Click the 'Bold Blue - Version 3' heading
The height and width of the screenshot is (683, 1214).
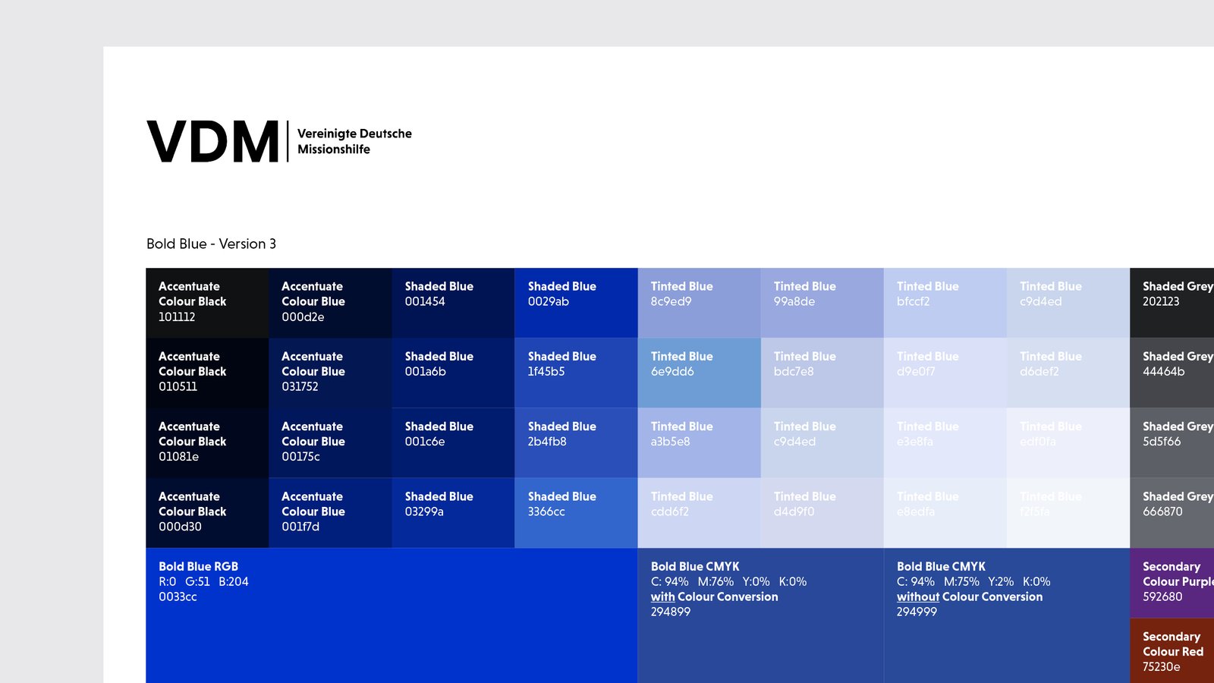211,244
